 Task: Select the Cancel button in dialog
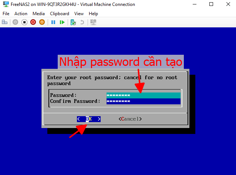pos(130,119)
